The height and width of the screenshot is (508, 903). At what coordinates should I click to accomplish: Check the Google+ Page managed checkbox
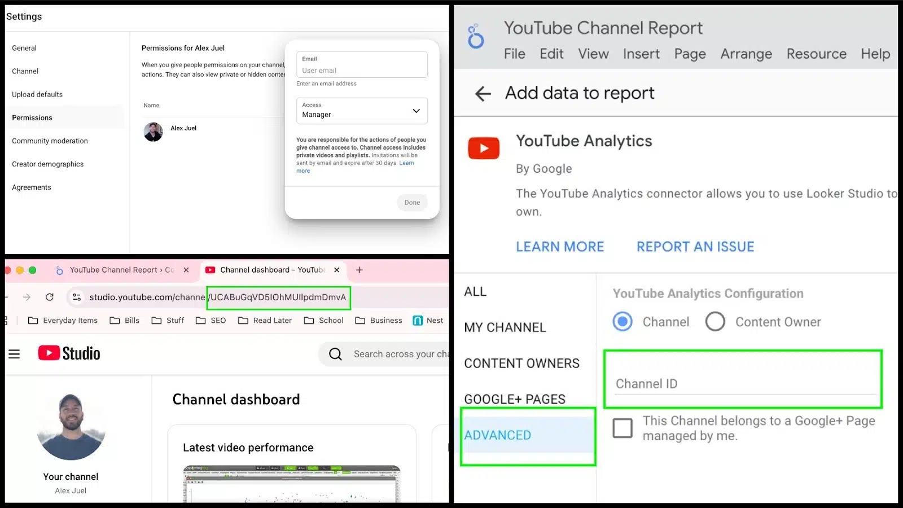pos(623,428)
